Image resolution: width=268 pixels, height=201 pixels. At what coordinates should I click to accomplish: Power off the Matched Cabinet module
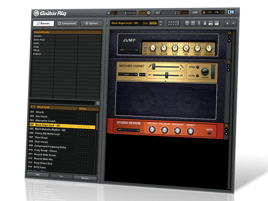pyautogui.click(x=228, y=62)
